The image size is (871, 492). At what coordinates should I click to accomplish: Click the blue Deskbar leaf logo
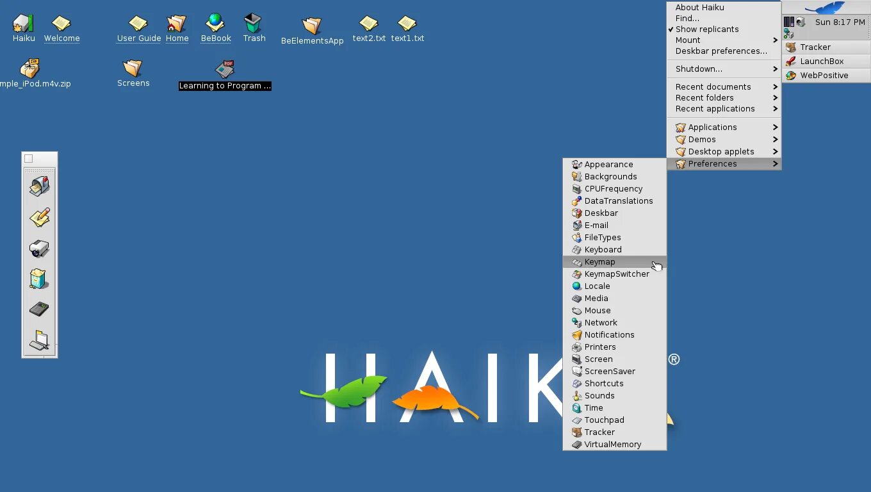(x=826, y=8)
